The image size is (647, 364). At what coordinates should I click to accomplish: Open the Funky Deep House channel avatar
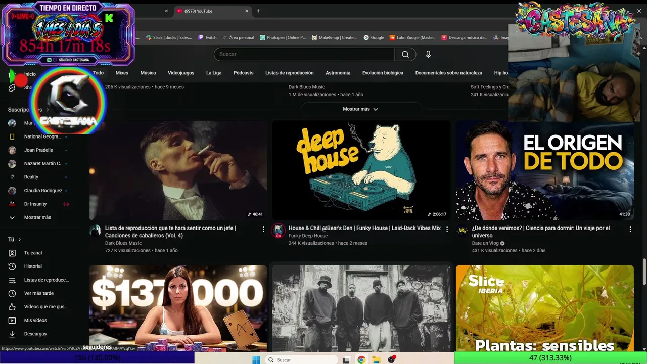click(279, 231)
